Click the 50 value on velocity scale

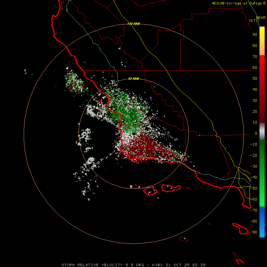pos(255,79)
